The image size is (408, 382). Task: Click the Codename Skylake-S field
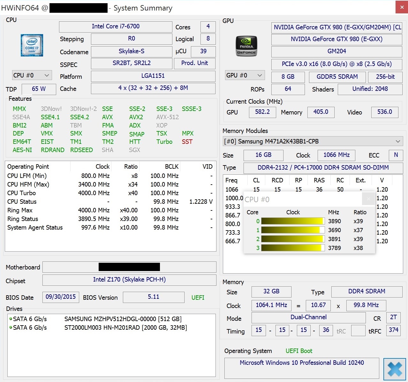pyautogui.click(x=132, y=51)
